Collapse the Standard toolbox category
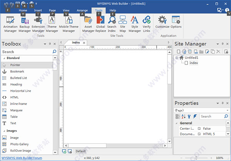Viewport: 231px width, 161px height. (x=4, y=58)
